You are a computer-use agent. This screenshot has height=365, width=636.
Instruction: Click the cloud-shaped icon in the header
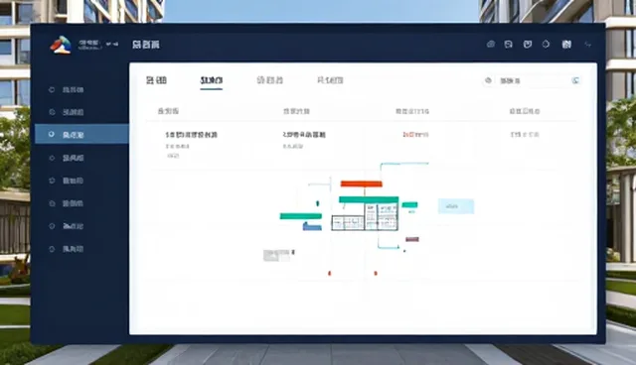[x=490, y=44]
